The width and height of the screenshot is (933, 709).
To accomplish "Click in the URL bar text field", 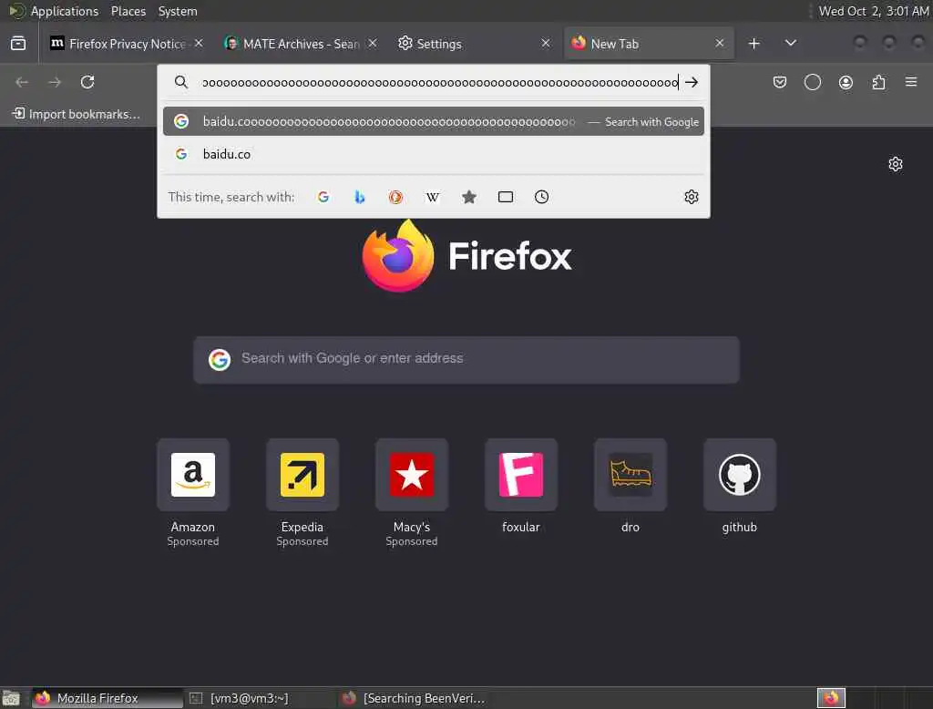I will [x=440, y=82].
